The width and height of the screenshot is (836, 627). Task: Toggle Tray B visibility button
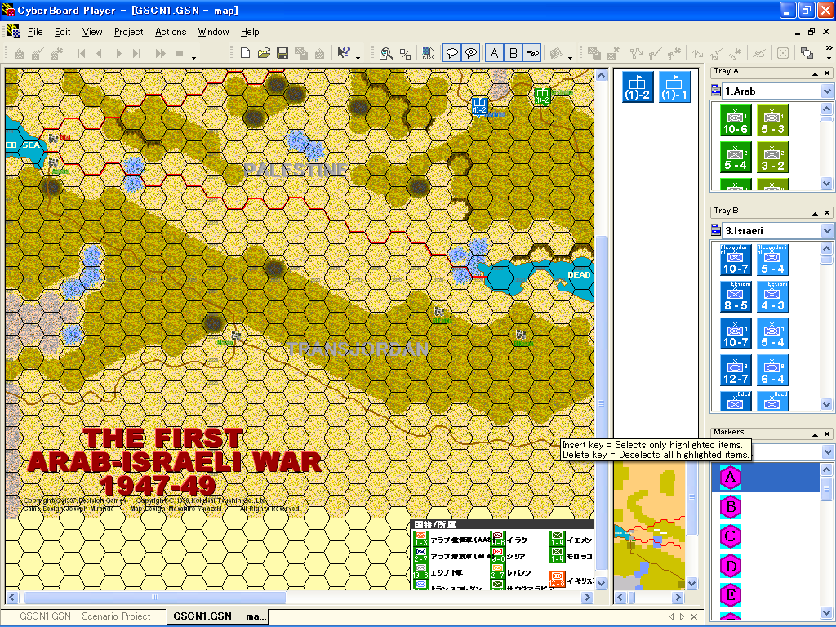coord(513,53)
